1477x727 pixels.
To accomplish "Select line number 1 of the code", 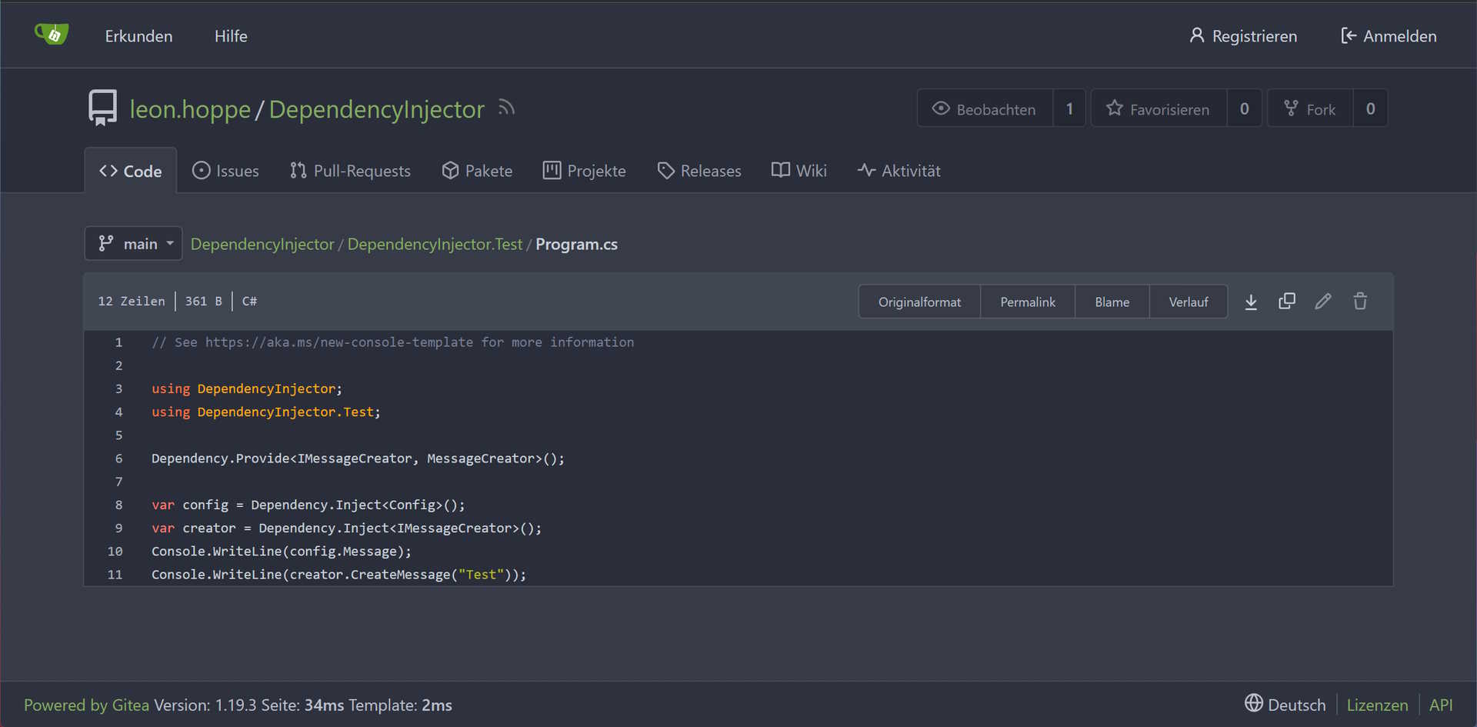I will (118, 342).
